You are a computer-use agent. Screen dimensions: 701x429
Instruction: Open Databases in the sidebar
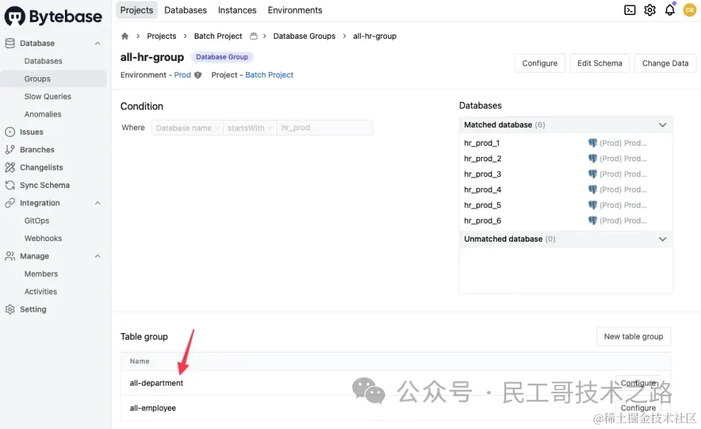click(x=43, y=61)
